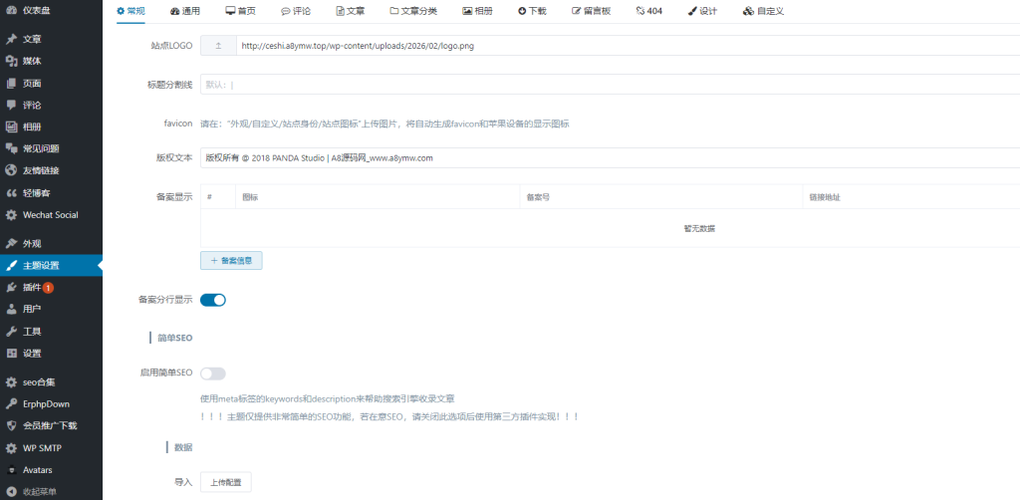The height and width of the screenshot is (500, 1020).
Task: Click the 站点LOGO URL input field
Action: click(629, 46)
